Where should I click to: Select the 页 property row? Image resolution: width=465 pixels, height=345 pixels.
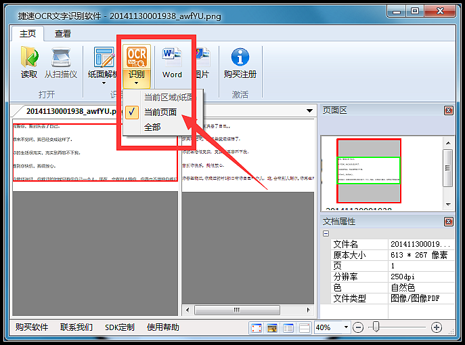point(393,266)
